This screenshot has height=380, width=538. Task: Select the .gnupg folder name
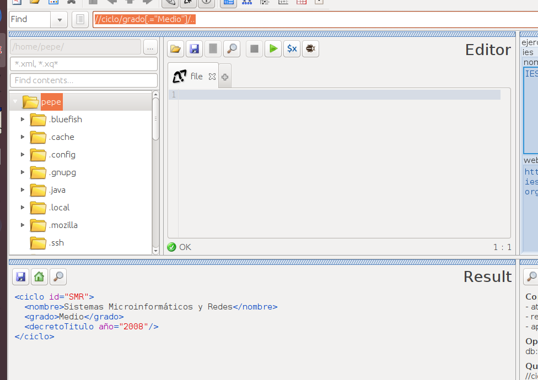pyautogui.click(x=62, y=172)
